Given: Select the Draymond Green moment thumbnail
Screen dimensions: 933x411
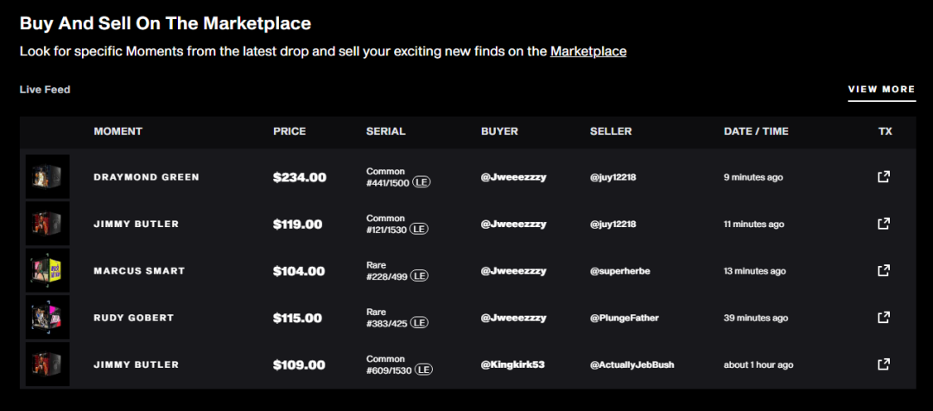Looking at the screenshot, I should (x=48, y=177).
